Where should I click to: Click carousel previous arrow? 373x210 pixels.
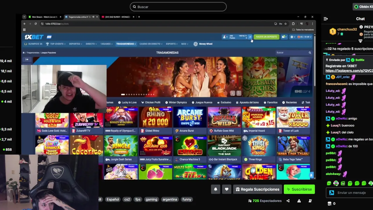coord(233,93)
